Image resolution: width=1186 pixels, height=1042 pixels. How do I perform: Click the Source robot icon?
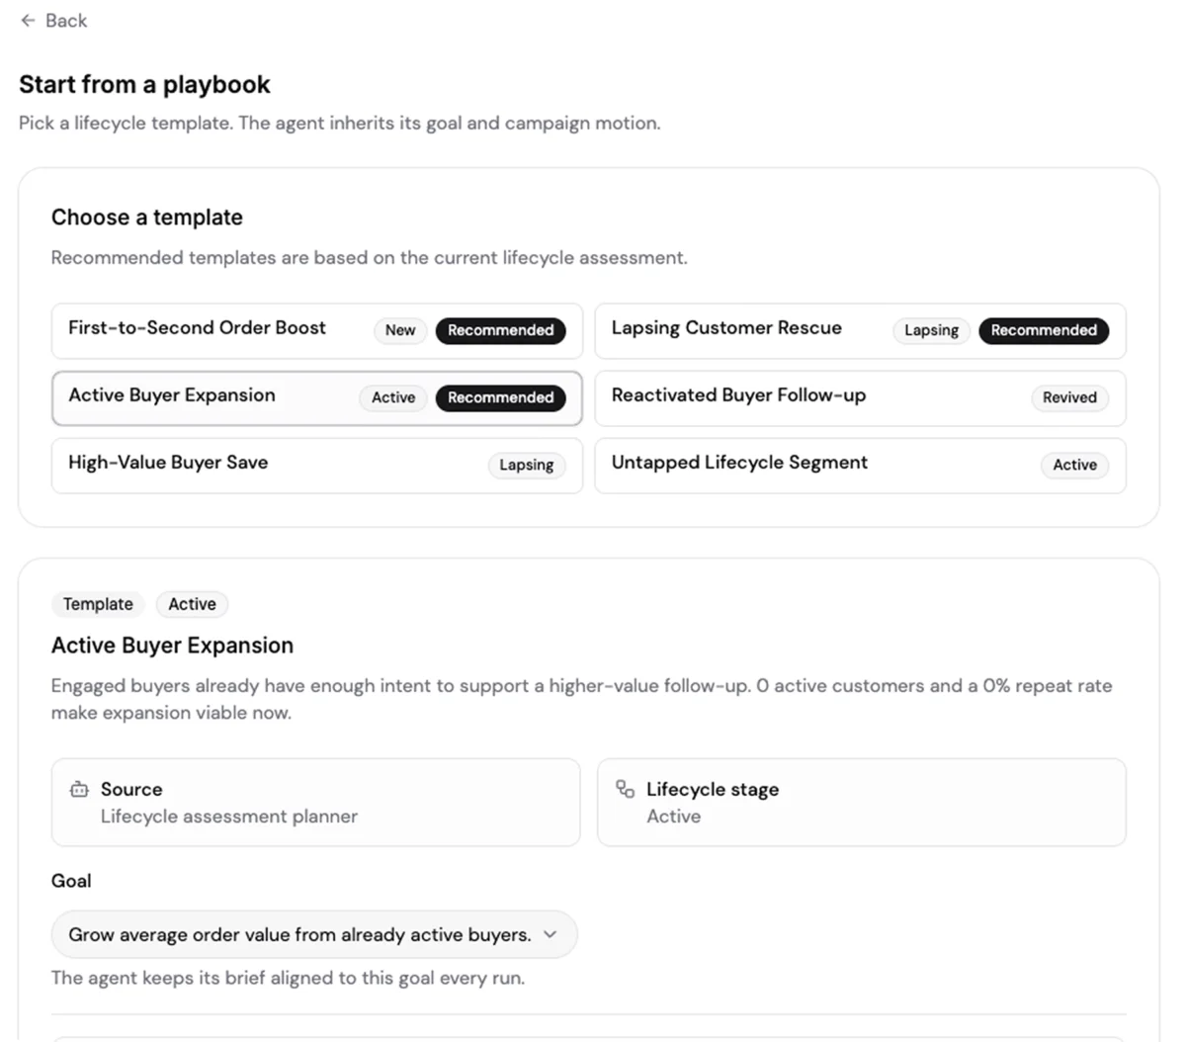tap(79, 789)
